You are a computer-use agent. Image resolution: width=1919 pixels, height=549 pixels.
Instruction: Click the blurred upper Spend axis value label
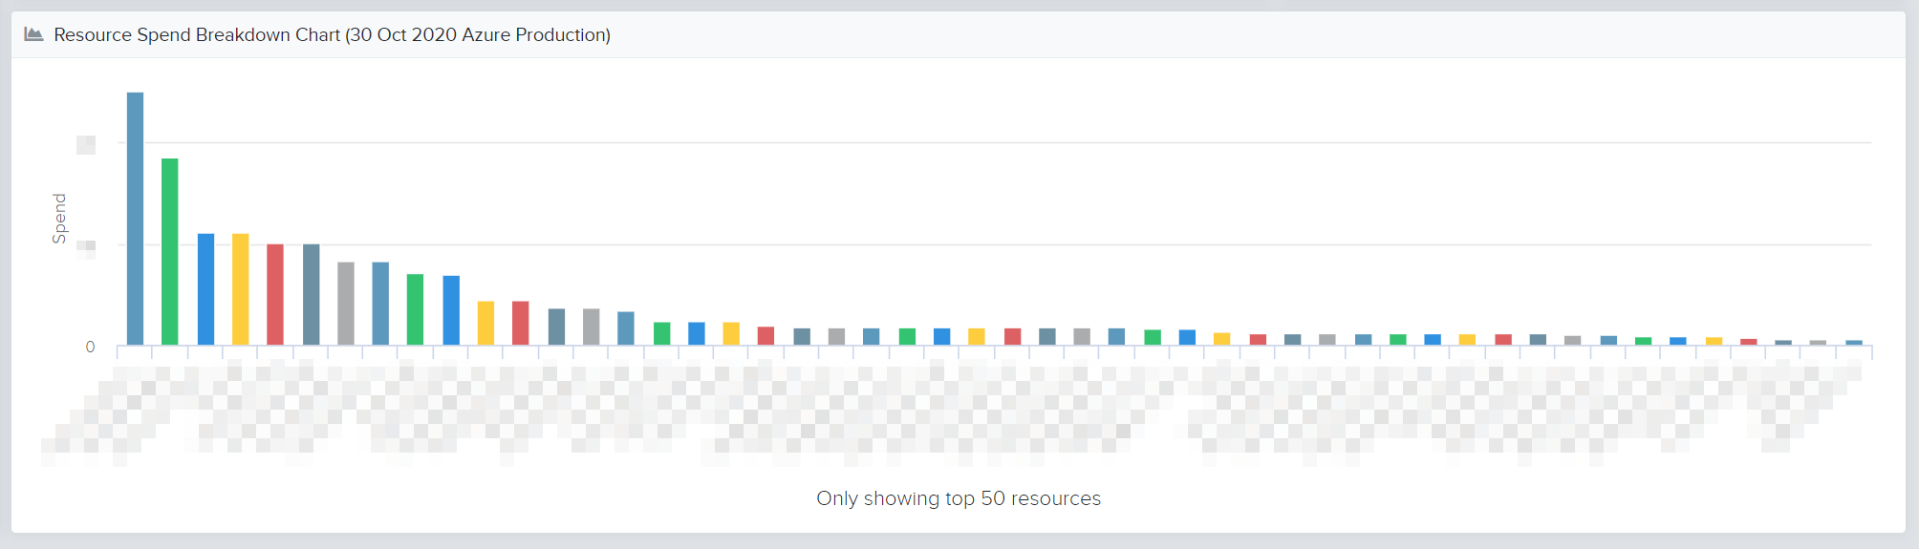pos(86,144)
